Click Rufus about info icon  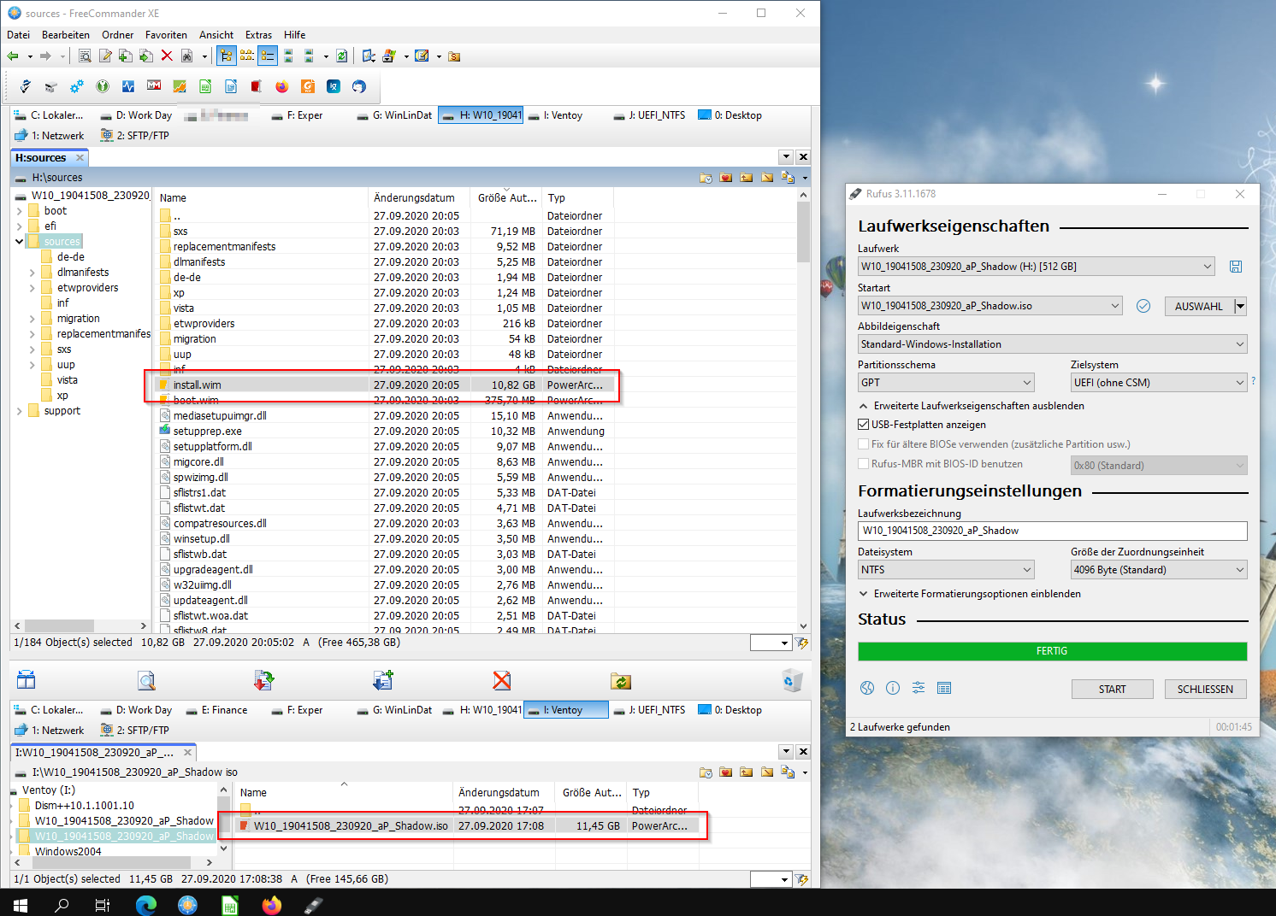tap(893, 688)
